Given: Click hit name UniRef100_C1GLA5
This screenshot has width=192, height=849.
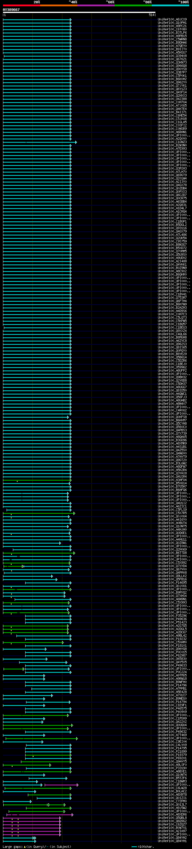Looking at the screenshot, I should (172, 122).
